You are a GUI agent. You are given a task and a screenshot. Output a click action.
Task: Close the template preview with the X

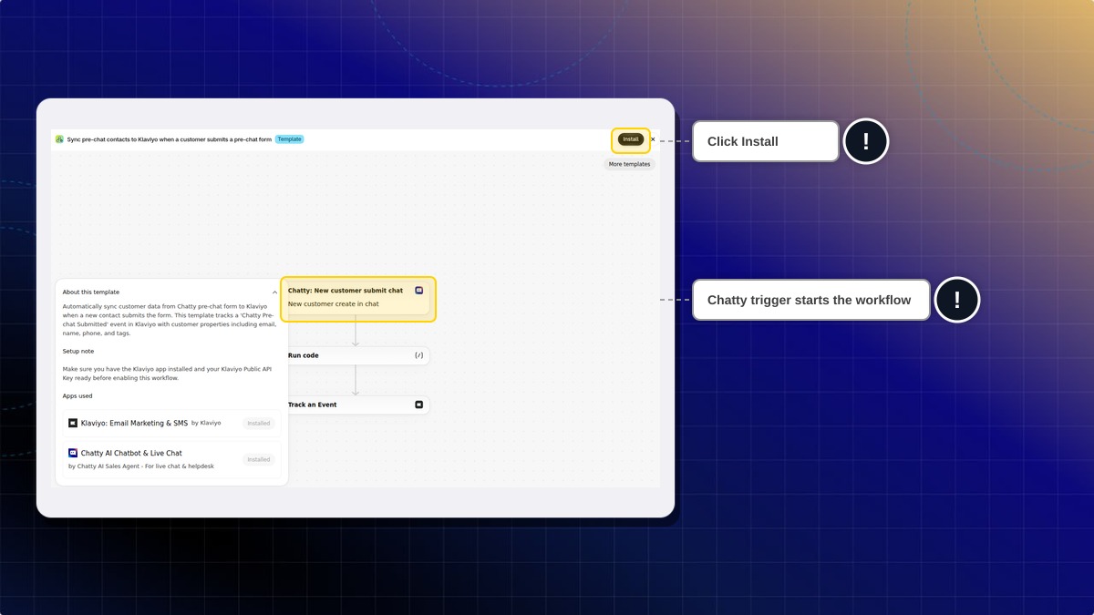coord(653,139)
